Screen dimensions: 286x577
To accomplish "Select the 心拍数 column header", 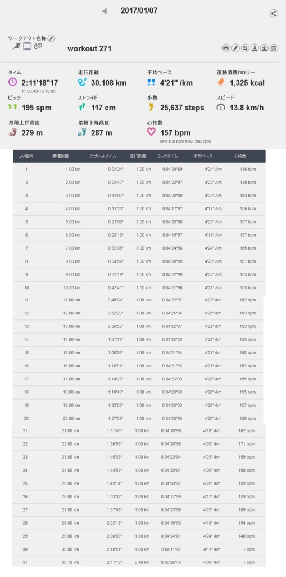I will click(x=240, y=156).
